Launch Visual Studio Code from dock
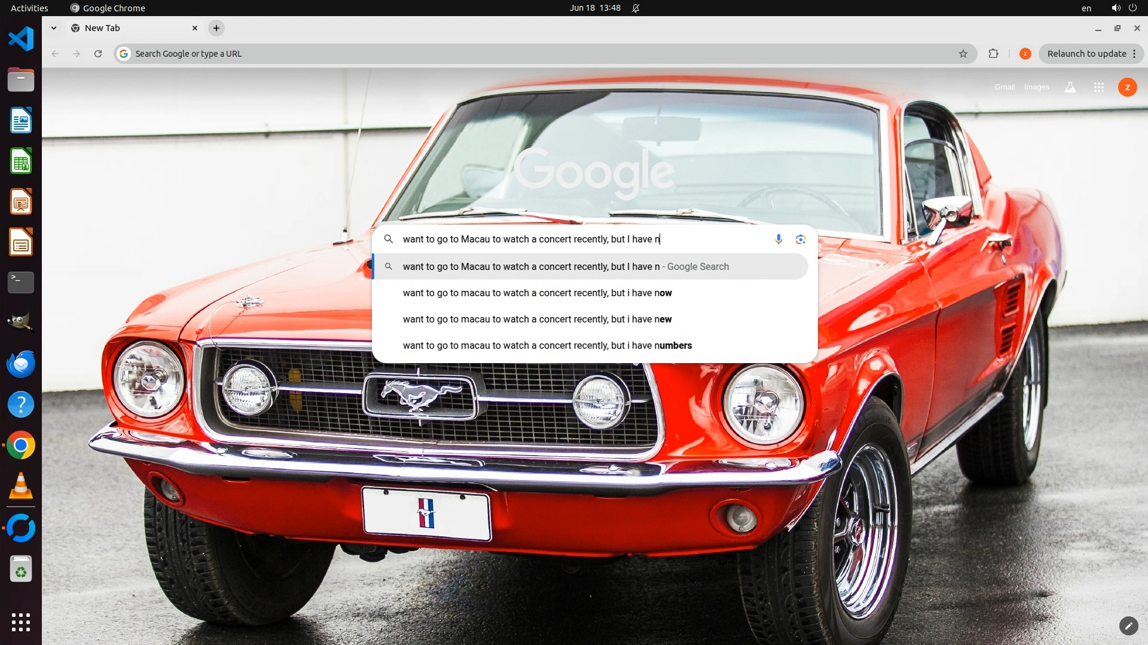The height and width of the screenshot is (645, 1148). point(21,39)
